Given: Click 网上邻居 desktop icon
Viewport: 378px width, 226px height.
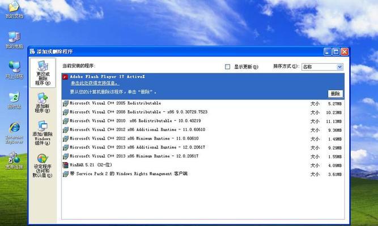Looking at the screenshot, I should click(x=14, y=68).
